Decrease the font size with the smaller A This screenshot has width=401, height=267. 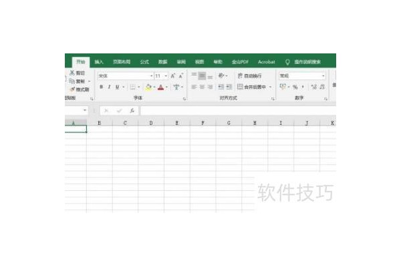(181, 76)
